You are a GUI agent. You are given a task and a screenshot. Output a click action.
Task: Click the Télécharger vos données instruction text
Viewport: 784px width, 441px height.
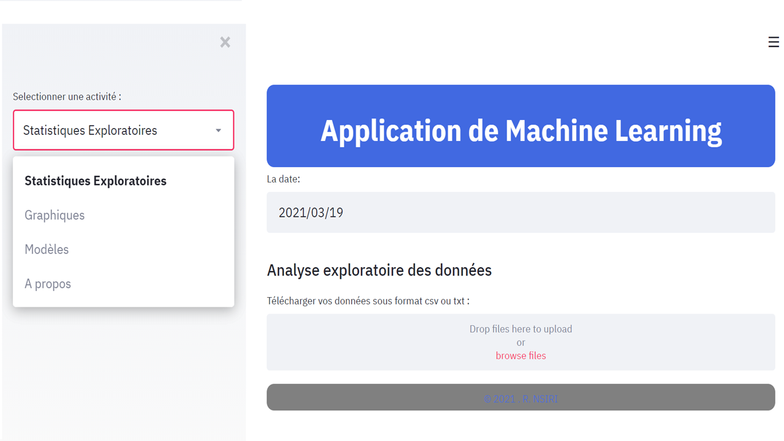pos(367,301)
